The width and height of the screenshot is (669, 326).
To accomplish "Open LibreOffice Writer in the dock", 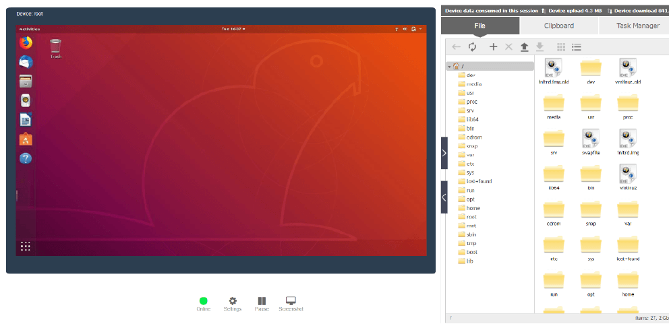I will [26, 120].
